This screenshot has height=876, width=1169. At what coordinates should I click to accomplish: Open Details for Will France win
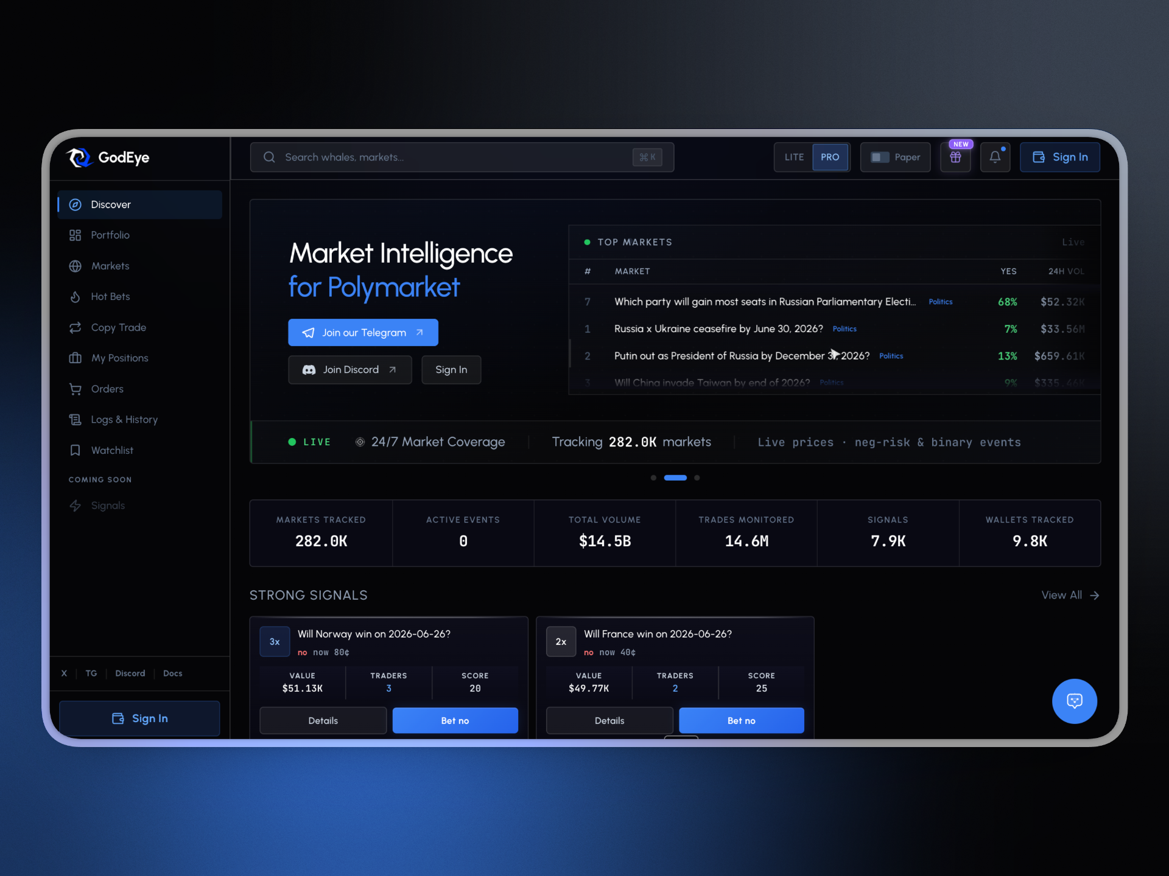(609, 720)
